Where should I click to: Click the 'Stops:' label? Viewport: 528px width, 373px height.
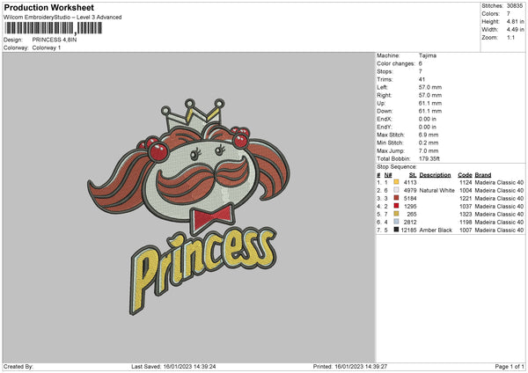click(385, 71)
